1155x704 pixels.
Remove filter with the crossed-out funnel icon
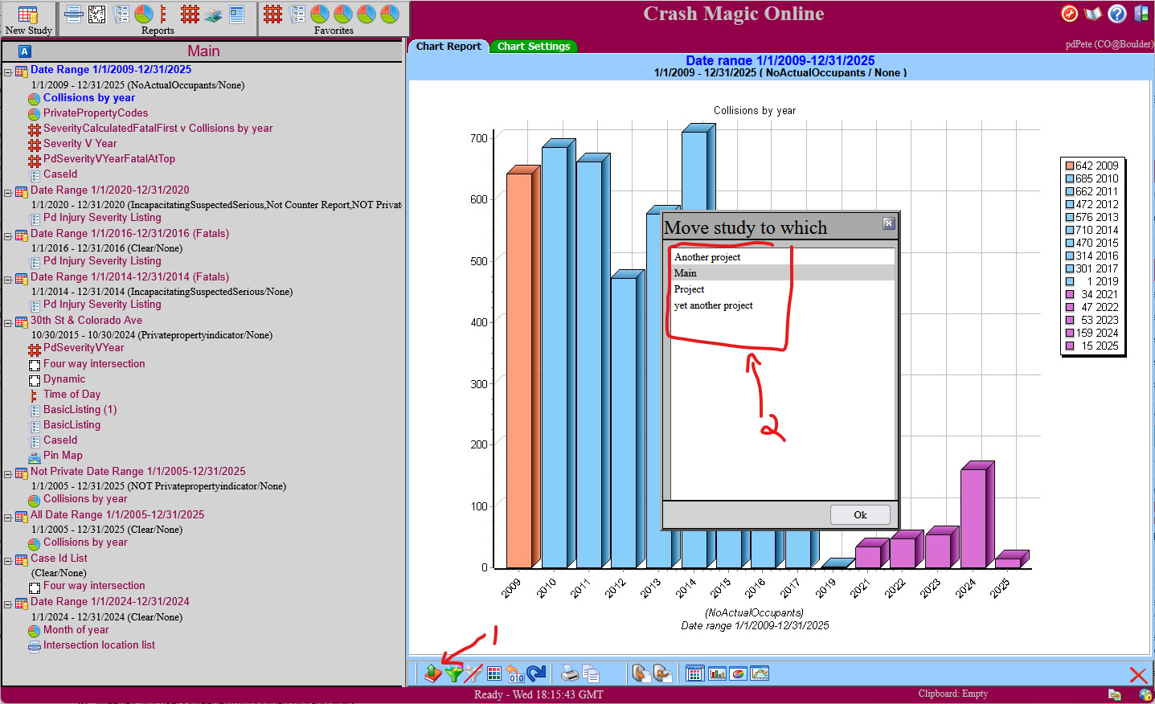[x=473, y=673]
